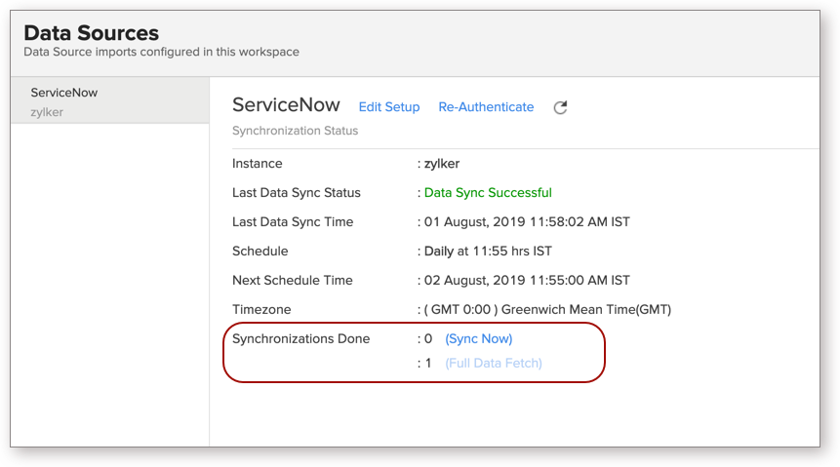Click the Last Data Sync Time label
This screenshot has height=467, width=840.
click(293, 221)
